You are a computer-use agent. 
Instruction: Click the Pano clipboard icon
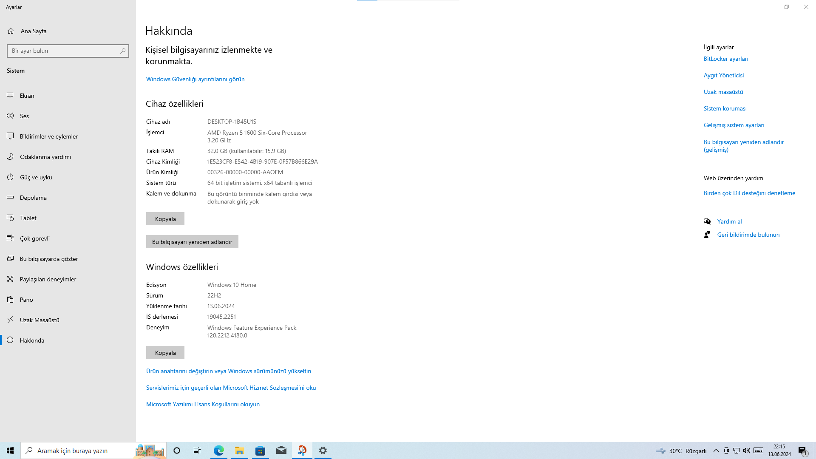coord(10,300)
